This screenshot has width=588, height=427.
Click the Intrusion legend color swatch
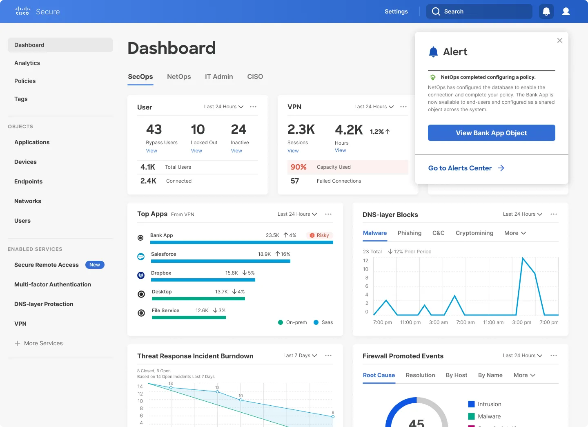pos(471,404)
